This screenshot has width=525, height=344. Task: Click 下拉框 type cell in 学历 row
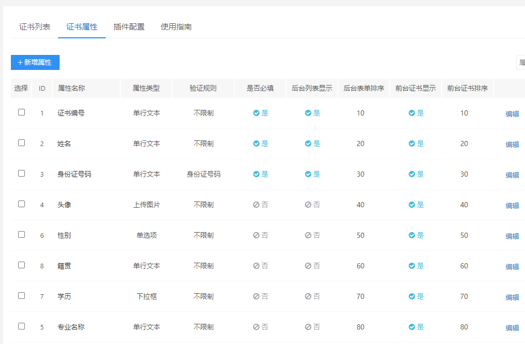[x=147, y=296]
